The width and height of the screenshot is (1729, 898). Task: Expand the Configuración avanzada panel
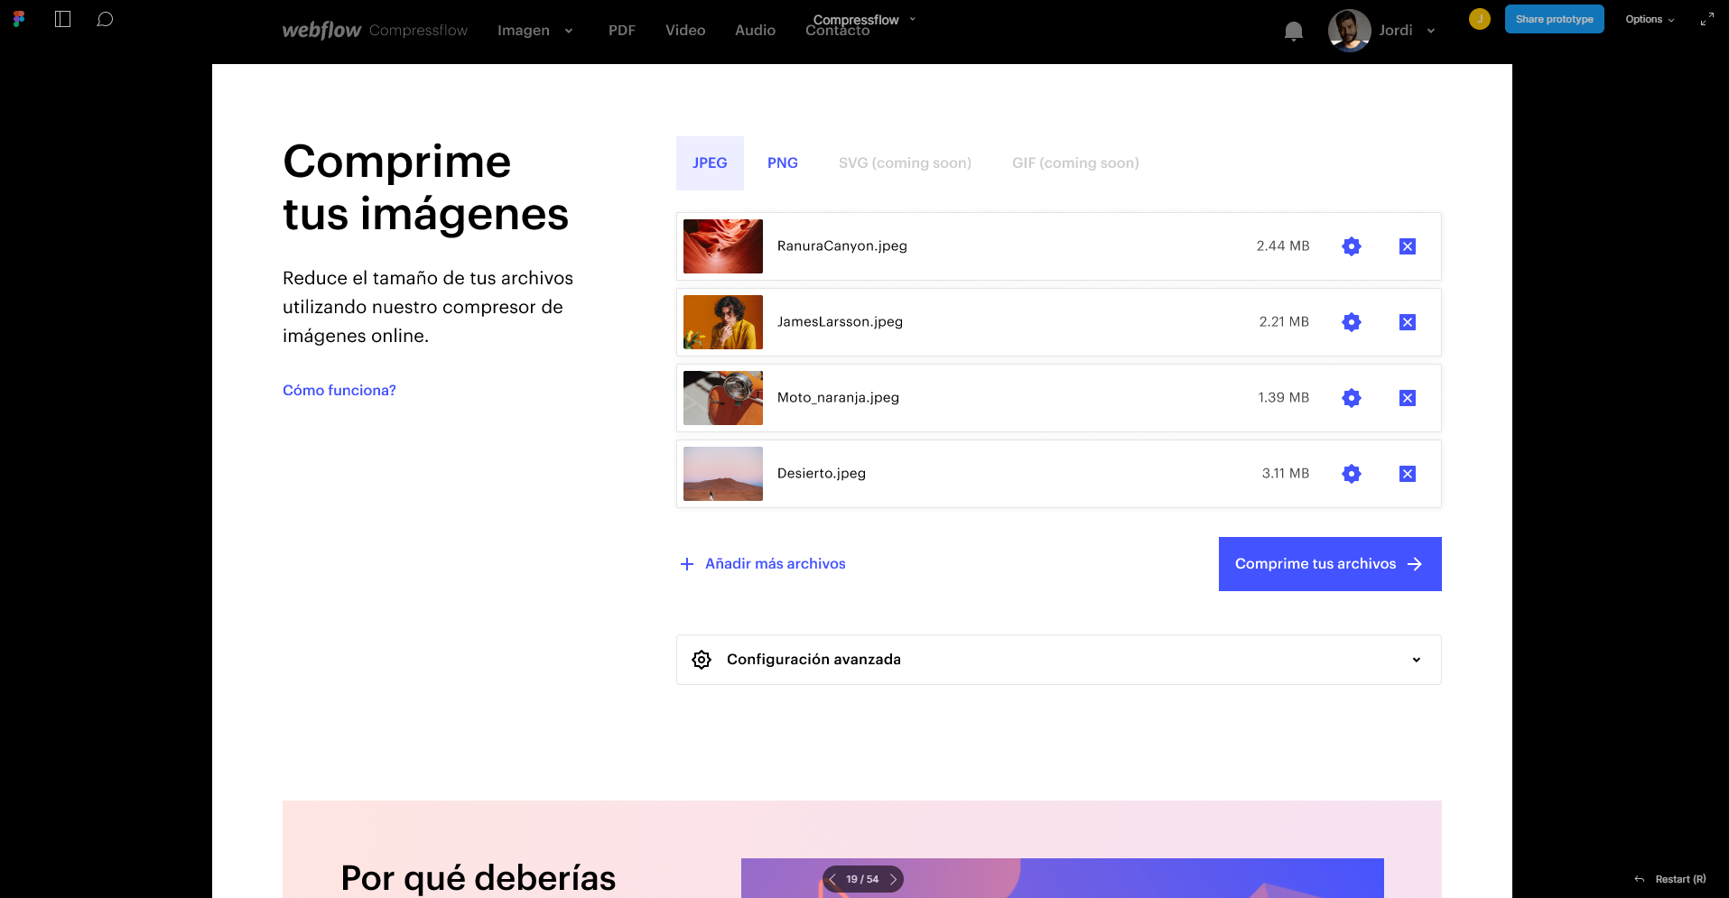point(1058,660)
